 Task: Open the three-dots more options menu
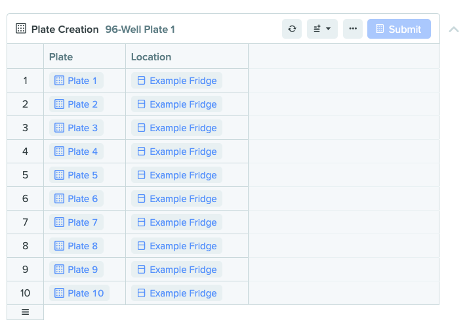[x=353, y=29]
